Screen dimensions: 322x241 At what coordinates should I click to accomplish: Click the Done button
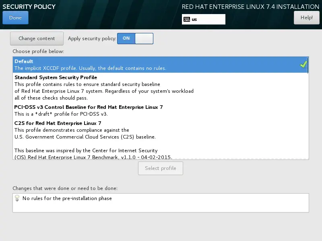[15, 18]
